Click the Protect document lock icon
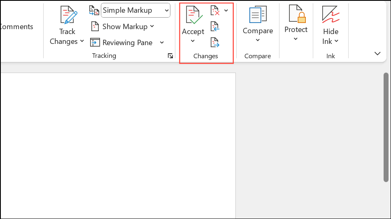This screenshot has height=219, width=391. 296,14
